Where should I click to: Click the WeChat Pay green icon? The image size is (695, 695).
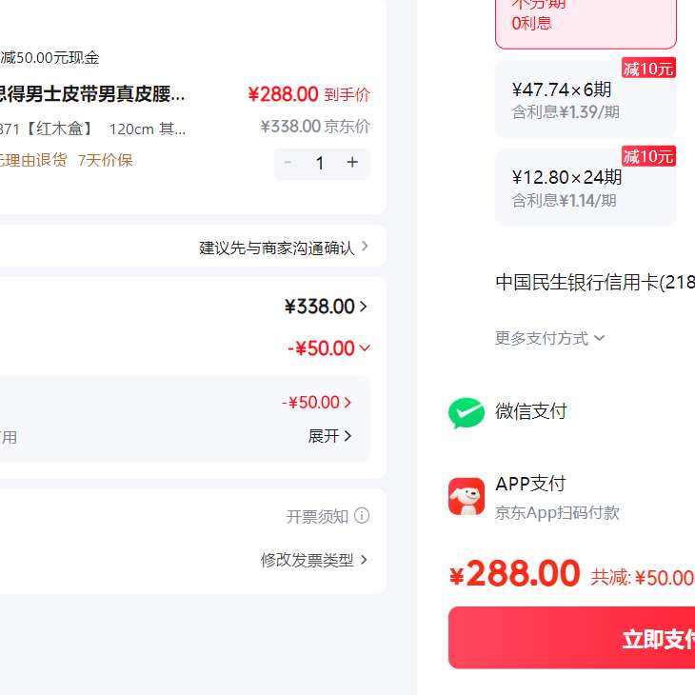(467, 412)
